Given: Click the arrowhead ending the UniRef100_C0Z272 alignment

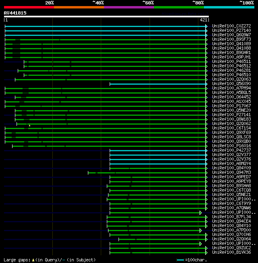Looking at the screenshot, I should [206, 26].
